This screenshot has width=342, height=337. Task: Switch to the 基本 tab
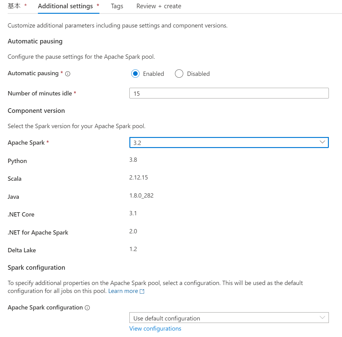pyautogui.click(x=14, y=6)
